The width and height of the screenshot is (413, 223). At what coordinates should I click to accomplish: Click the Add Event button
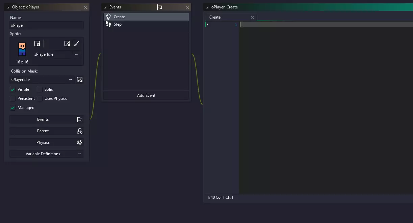pyautogui.click(x=146, y=95)
